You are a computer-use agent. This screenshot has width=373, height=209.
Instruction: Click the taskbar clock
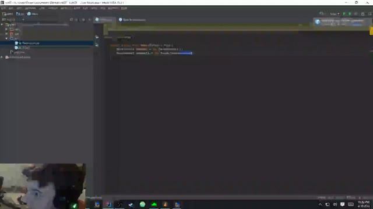tap(364, 204)
